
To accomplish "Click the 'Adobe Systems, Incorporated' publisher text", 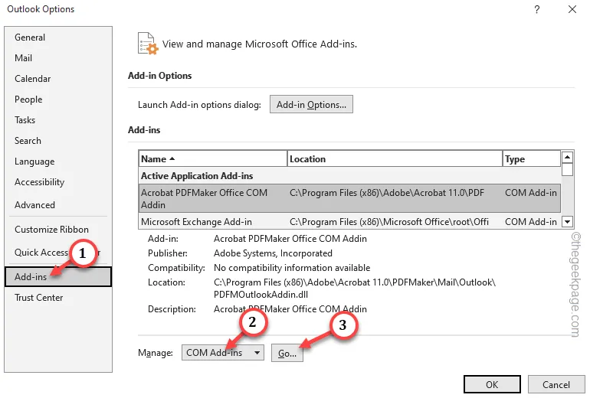I will 273,253.
